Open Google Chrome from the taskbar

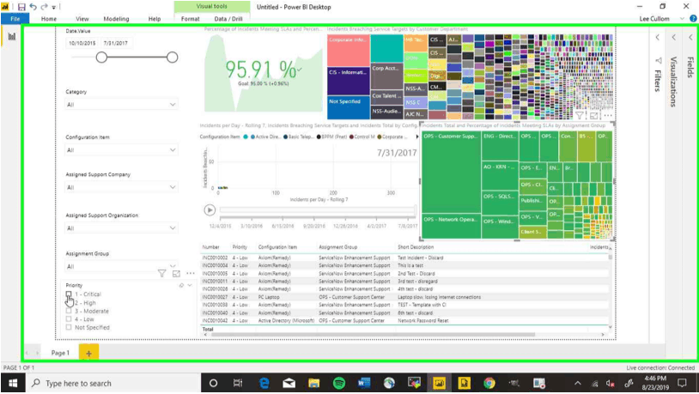point(489,383)
